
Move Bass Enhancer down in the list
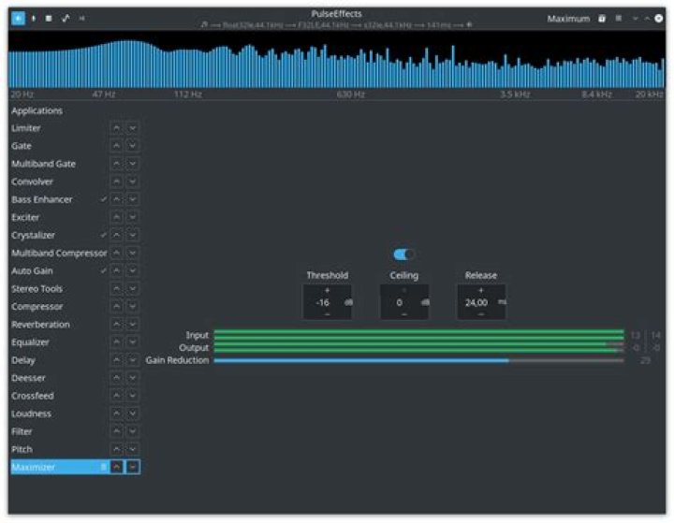coord(133,199)
